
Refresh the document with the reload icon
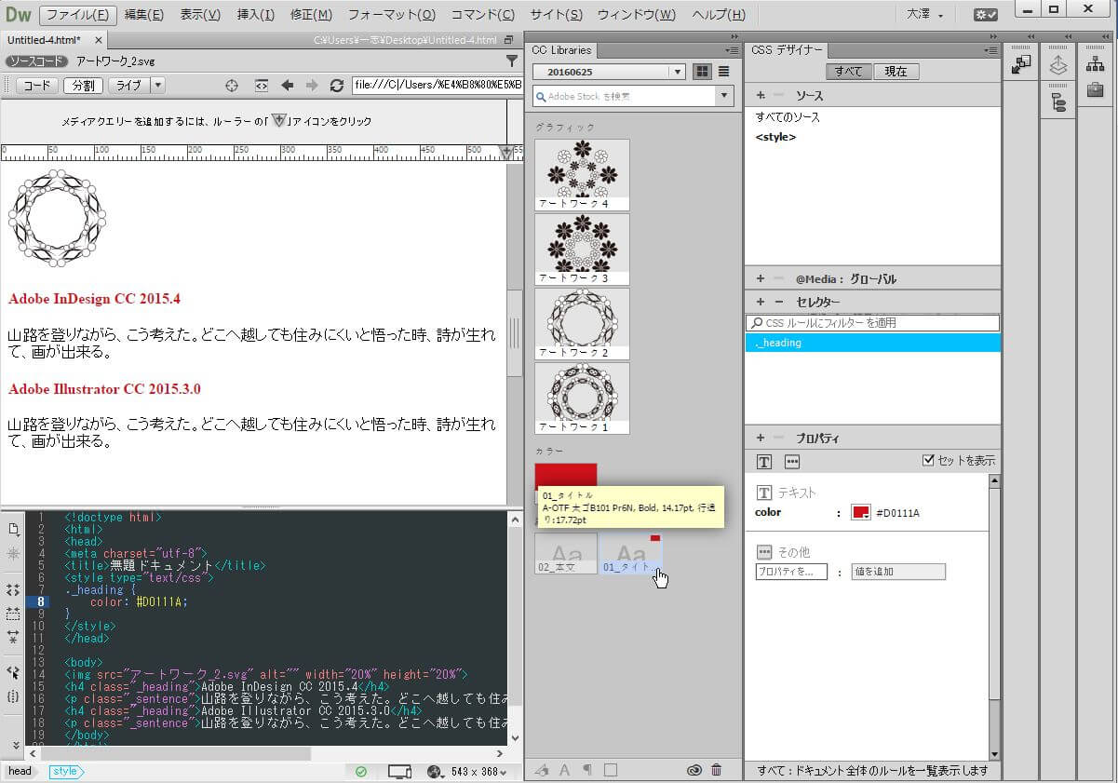point(337,85)
